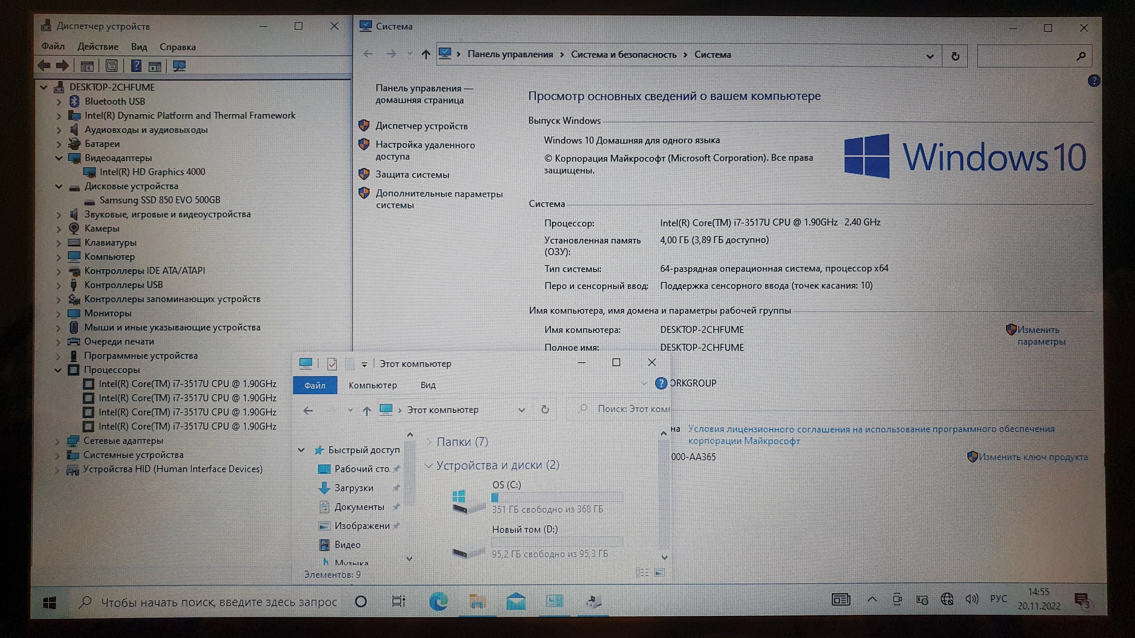Click the System window refresh button
Viewport: 1135px width, 638px height.
point(955,56)
